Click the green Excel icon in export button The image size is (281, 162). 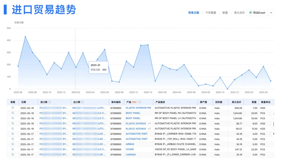click(251, 12)
